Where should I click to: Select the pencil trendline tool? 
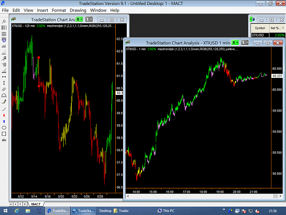click(x=4, y=102)
